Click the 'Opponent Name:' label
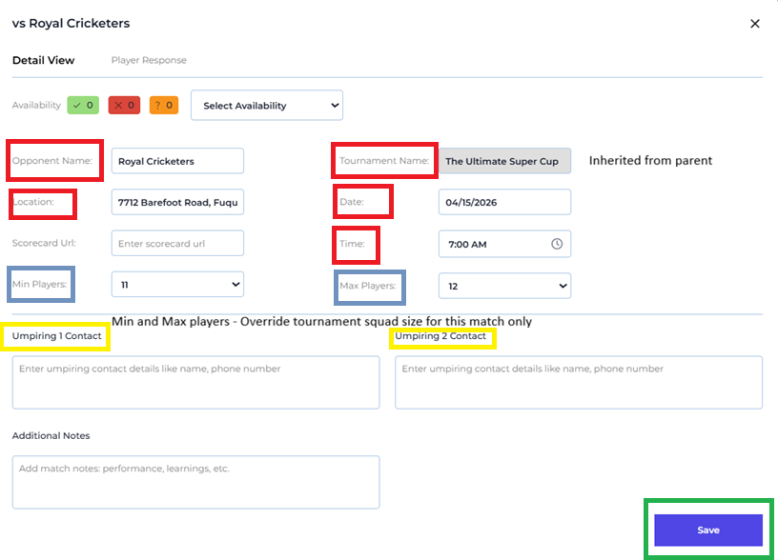Image resolution: width=778 pixels, height=560 pixels. pos(52,161)
